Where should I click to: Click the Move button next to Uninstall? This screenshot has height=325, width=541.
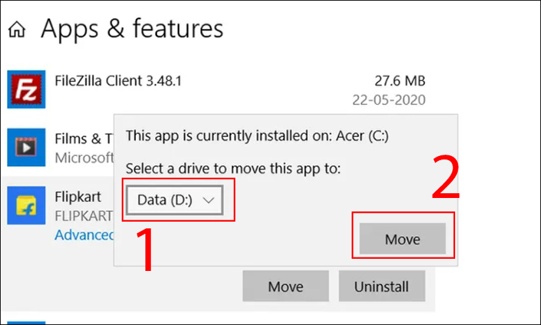[285, 286]
